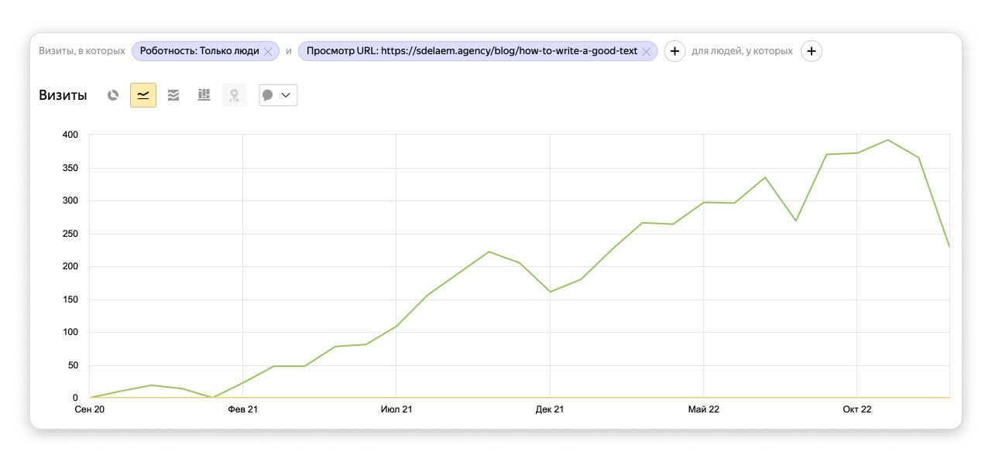Switch to bar column chart view

(x=204, y=95)
